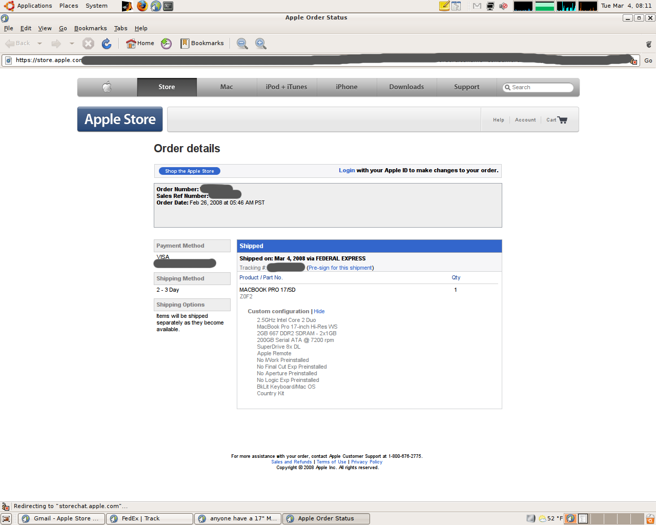
Task: Switch to the Gmail - Apple Store taskbar window
Action: tap(61, 519)
